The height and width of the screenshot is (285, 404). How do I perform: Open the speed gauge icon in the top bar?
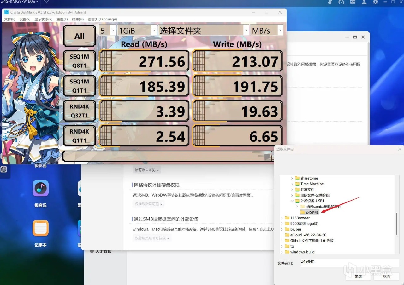click(x=341, y=2)
